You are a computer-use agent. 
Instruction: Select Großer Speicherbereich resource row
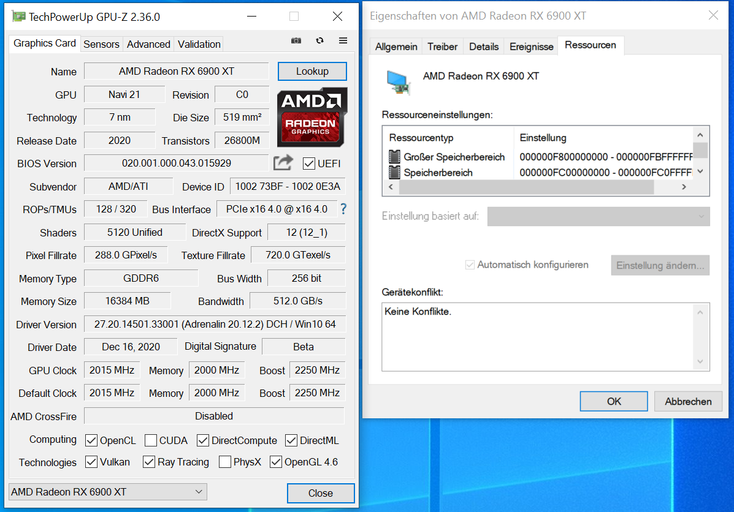[x=537, y=157]
